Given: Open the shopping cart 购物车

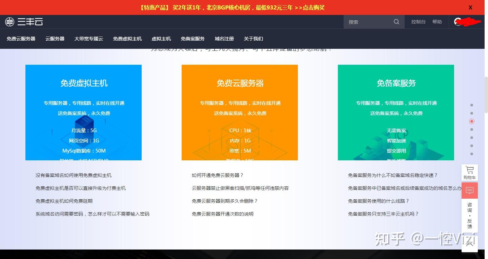Looking at the screenshot, I should [470, 173].
